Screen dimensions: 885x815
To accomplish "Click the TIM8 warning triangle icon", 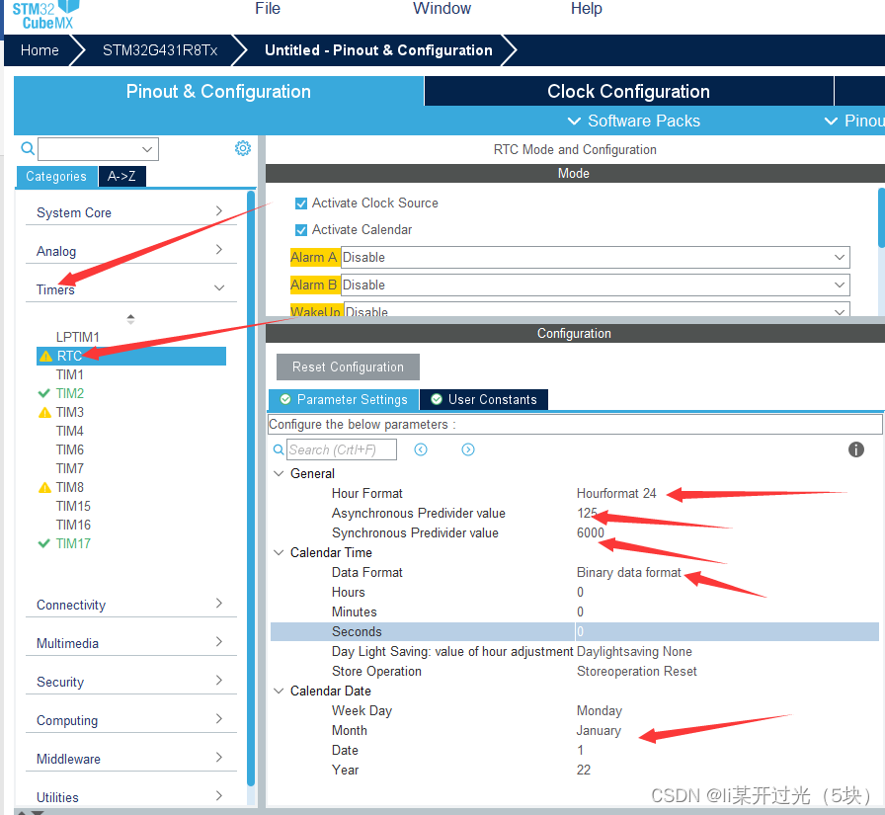I will 44,488.
